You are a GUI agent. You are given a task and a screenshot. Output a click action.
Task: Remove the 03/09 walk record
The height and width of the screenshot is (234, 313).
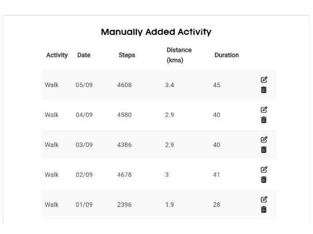264,150
